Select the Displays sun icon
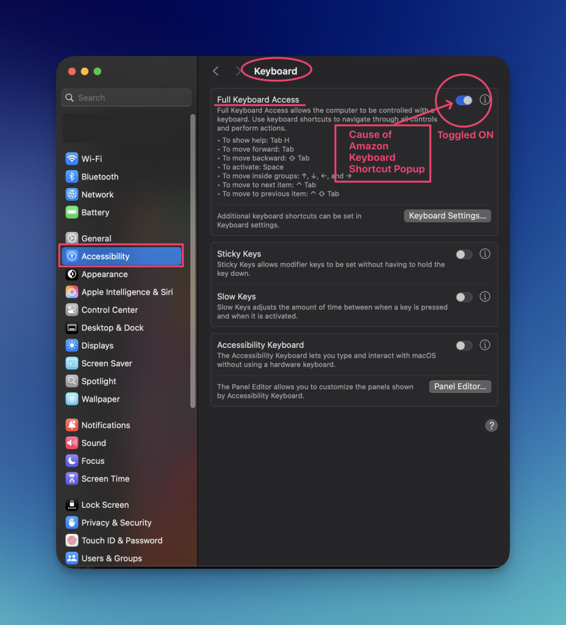Screen dimensions: 566x625 [x=72, y=345]
